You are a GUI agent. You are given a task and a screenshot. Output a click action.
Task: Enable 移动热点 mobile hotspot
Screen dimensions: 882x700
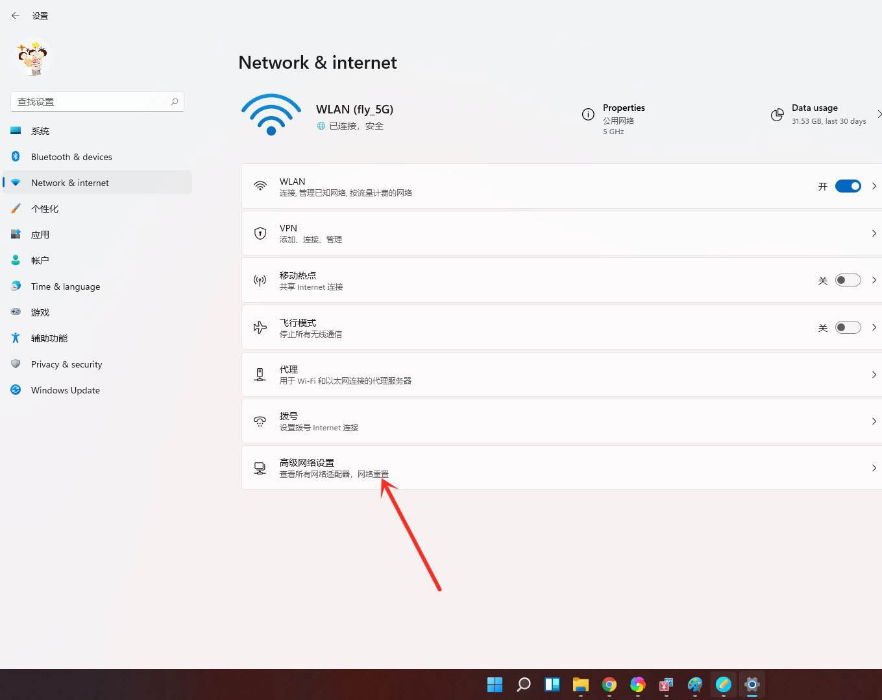pos(848,279)
